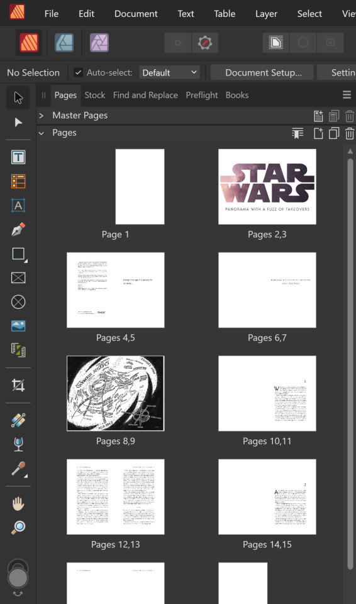Open the Table menu

225,14
